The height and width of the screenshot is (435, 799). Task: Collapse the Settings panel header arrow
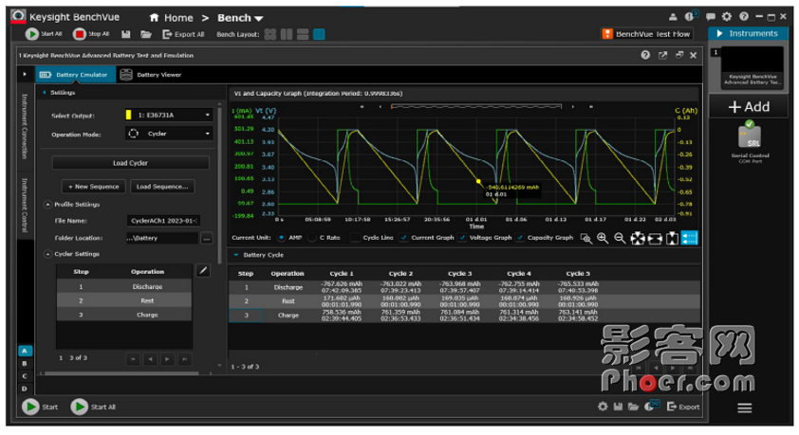[45, 92]
